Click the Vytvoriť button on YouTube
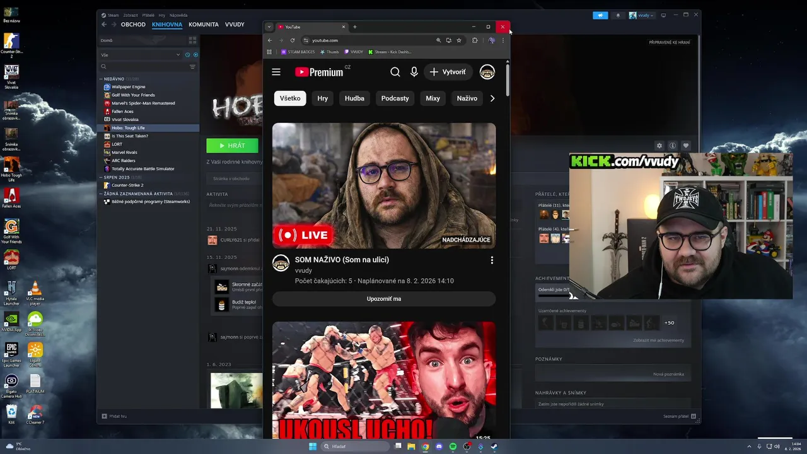 [448, 72]
